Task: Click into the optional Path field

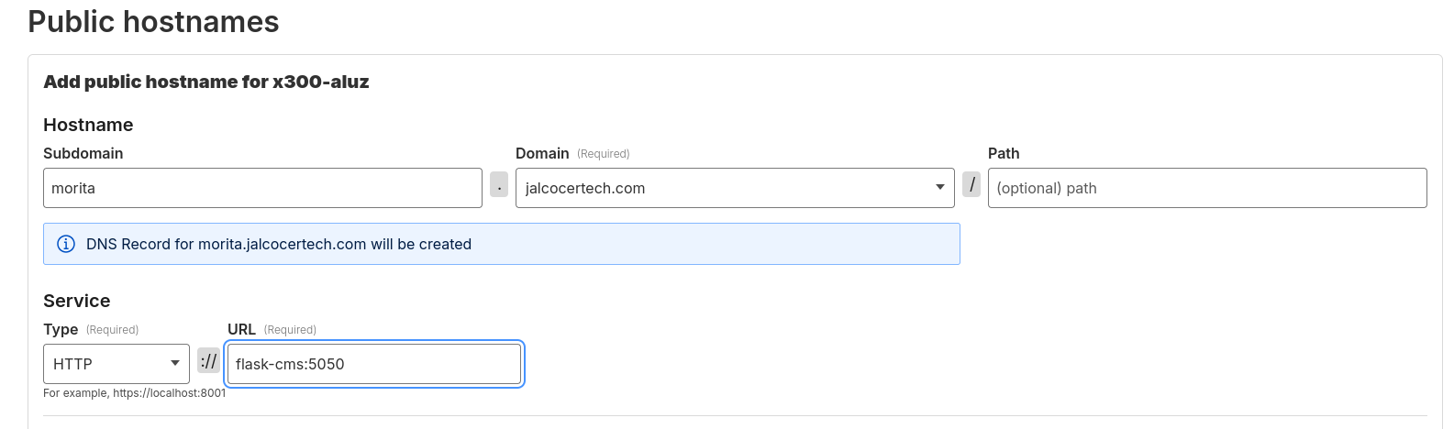Action: [1207, 188]
